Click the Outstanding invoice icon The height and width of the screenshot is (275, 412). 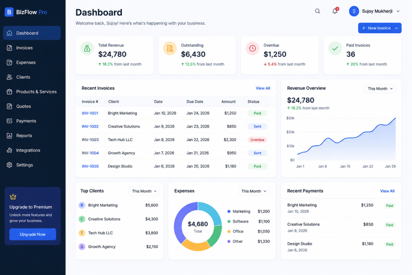[170, 48]
